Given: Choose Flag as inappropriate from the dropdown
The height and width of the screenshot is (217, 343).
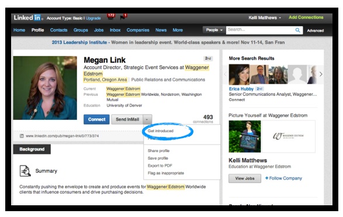Looking at the screenshot, I should point(166,173).
